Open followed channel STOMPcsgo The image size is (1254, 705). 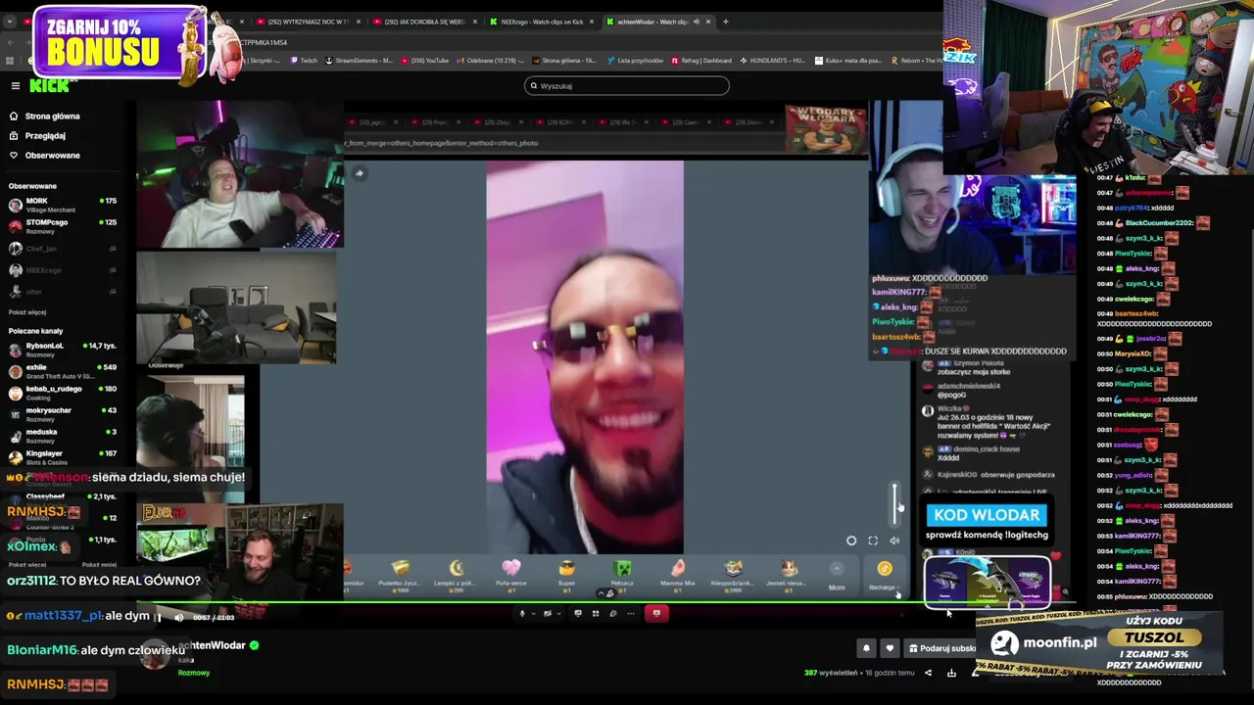click(62, 226)
